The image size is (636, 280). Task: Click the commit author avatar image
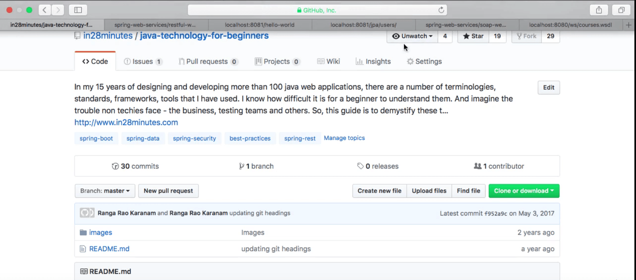(x=87, y=213)
